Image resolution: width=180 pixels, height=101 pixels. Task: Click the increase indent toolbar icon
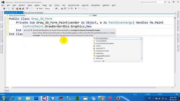[x=65, y=9]
